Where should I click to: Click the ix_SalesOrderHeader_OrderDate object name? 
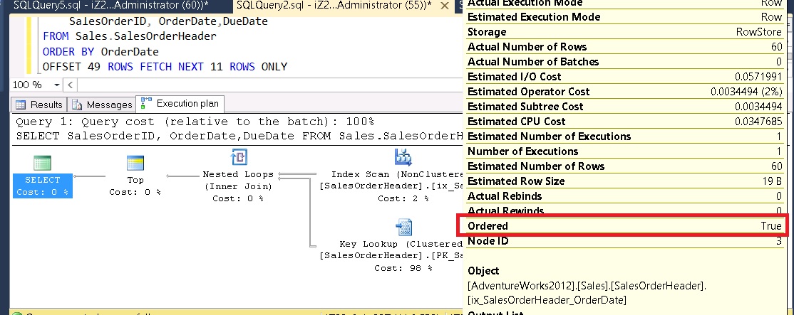click(547, 300)
